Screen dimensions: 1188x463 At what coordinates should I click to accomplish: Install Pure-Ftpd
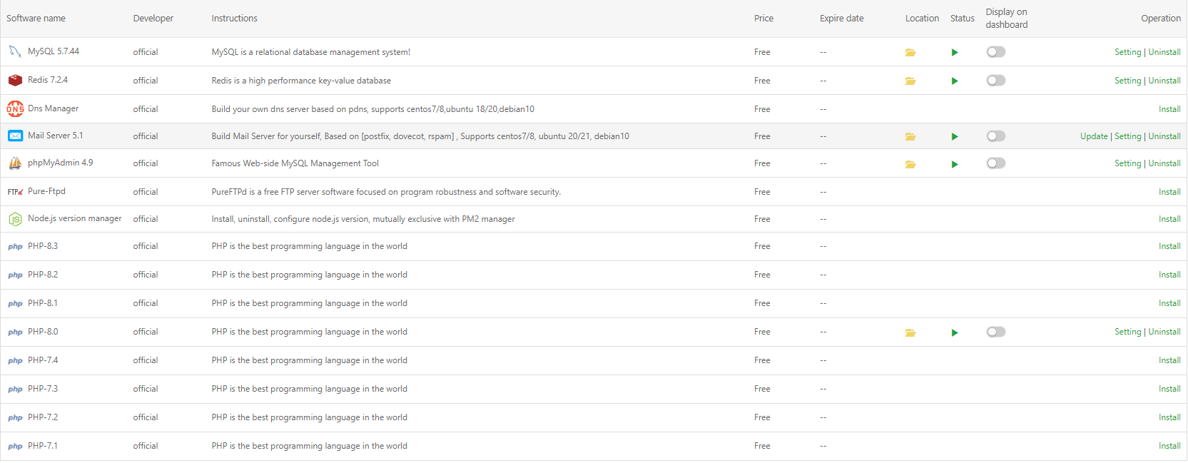(1169, 192)
